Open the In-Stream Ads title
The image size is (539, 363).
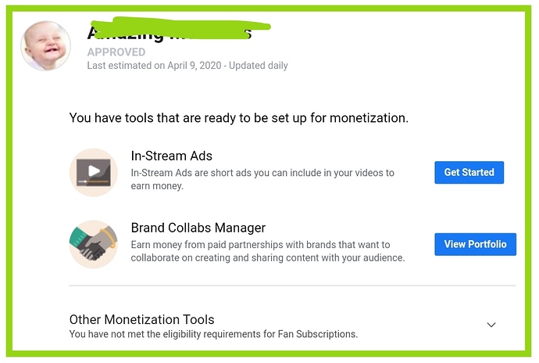[x=172, y=156]
